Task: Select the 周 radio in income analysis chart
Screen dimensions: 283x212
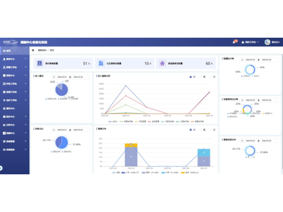Action: point(200,76)
